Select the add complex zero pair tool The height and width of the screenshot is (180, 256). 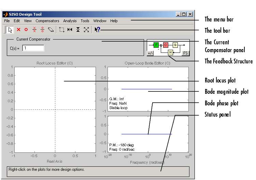(42, 30)
